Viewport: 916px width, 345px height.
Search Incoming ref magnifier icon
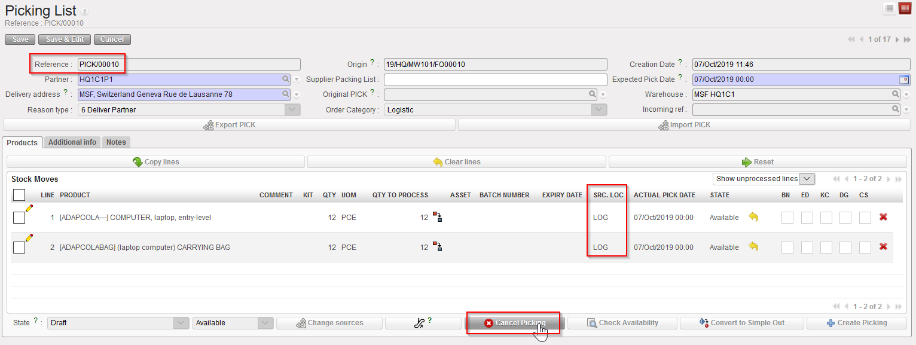(x=896, y=109)
